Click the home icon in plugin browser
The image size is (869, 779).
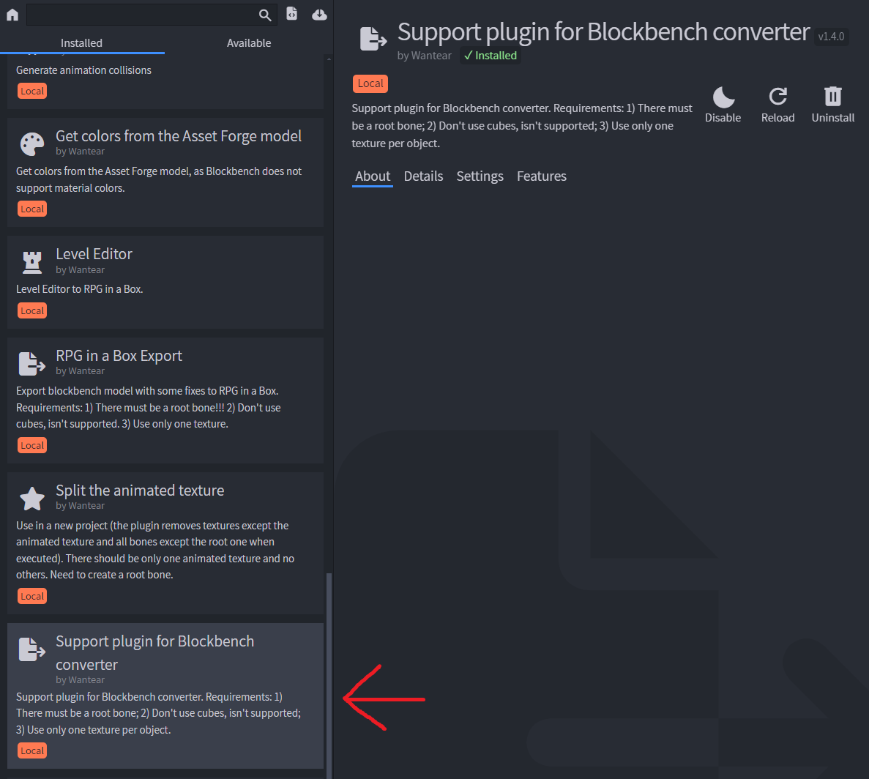pyautogui.click(x=12, y=15)
